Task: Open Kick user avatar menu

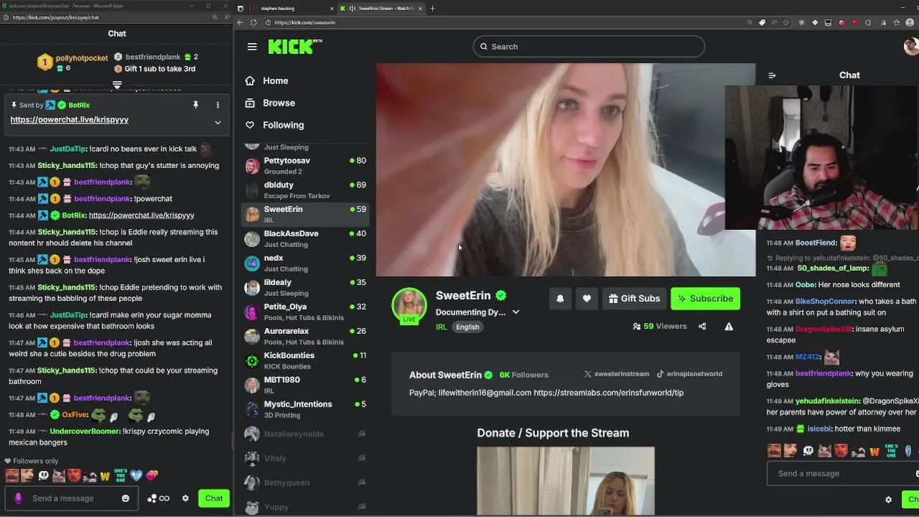Action: 912,47
